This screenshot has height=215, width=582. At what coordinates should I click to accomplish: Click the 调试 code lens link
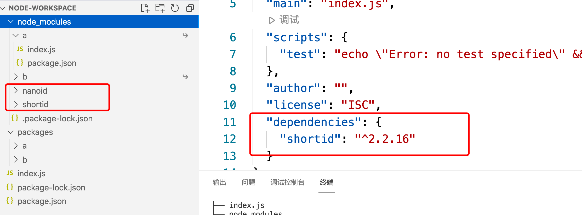click(289, 20)
